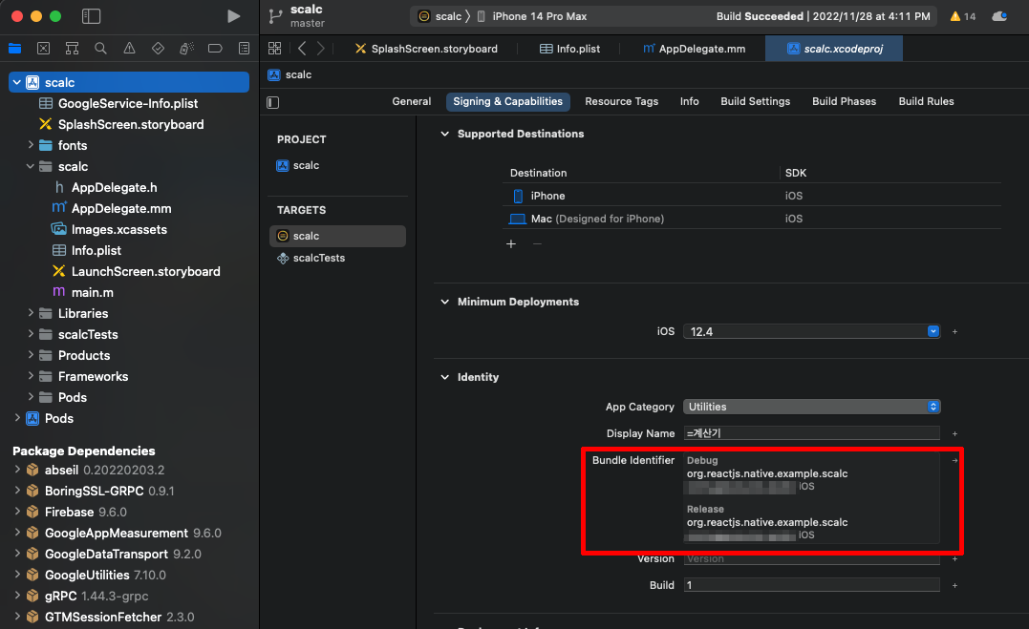Click the Version input field
This screenshot has height=629, width=1029.
(x=812, y=559)
